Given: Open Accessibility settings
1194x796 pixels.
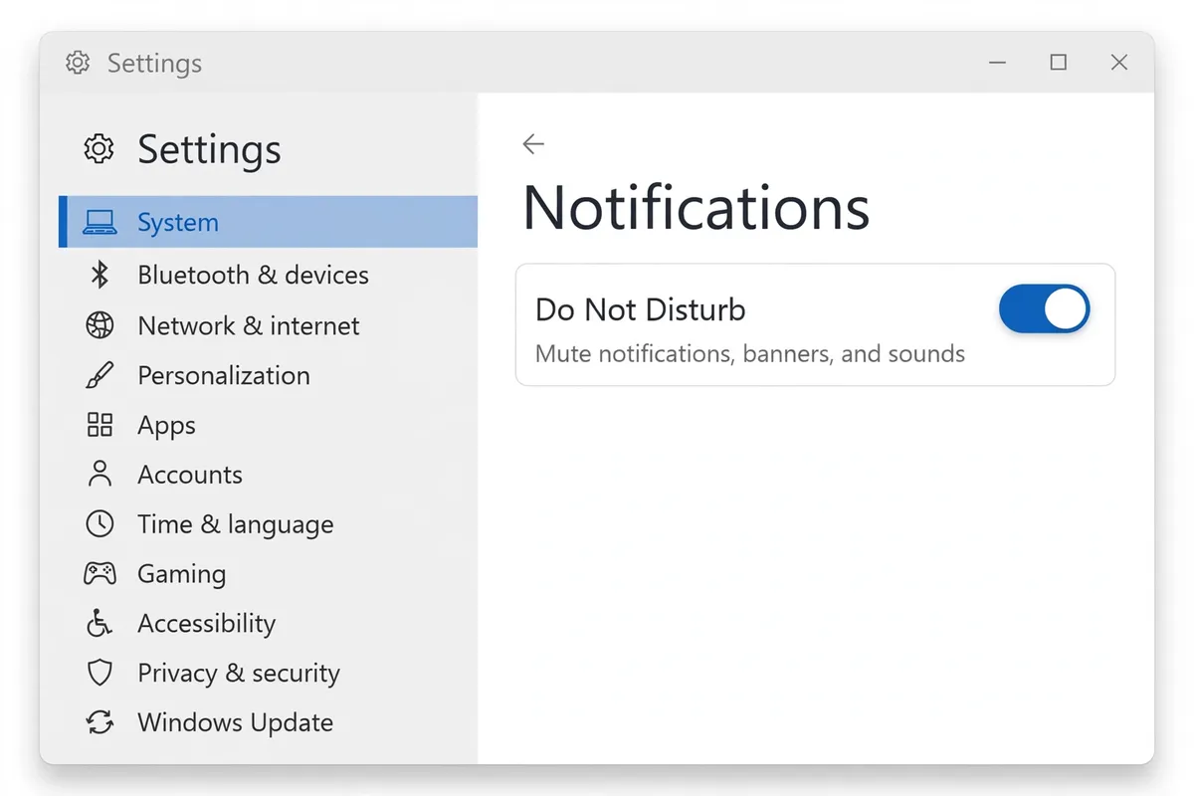Looking at the screenshot, I should coord(269,624).
